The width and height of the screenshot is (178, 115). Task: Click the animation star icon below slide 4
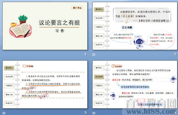coord(94,113)
